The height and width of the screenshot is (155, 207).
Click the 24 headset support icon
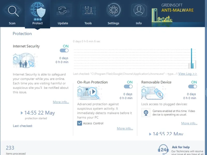click(x=163, y=150)
